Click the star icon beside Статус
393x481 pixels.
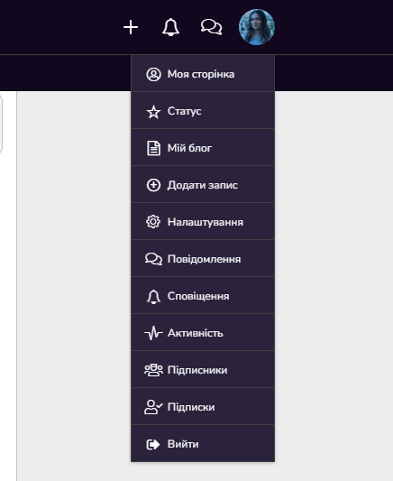pyautogui.click(x=153, y=112)
